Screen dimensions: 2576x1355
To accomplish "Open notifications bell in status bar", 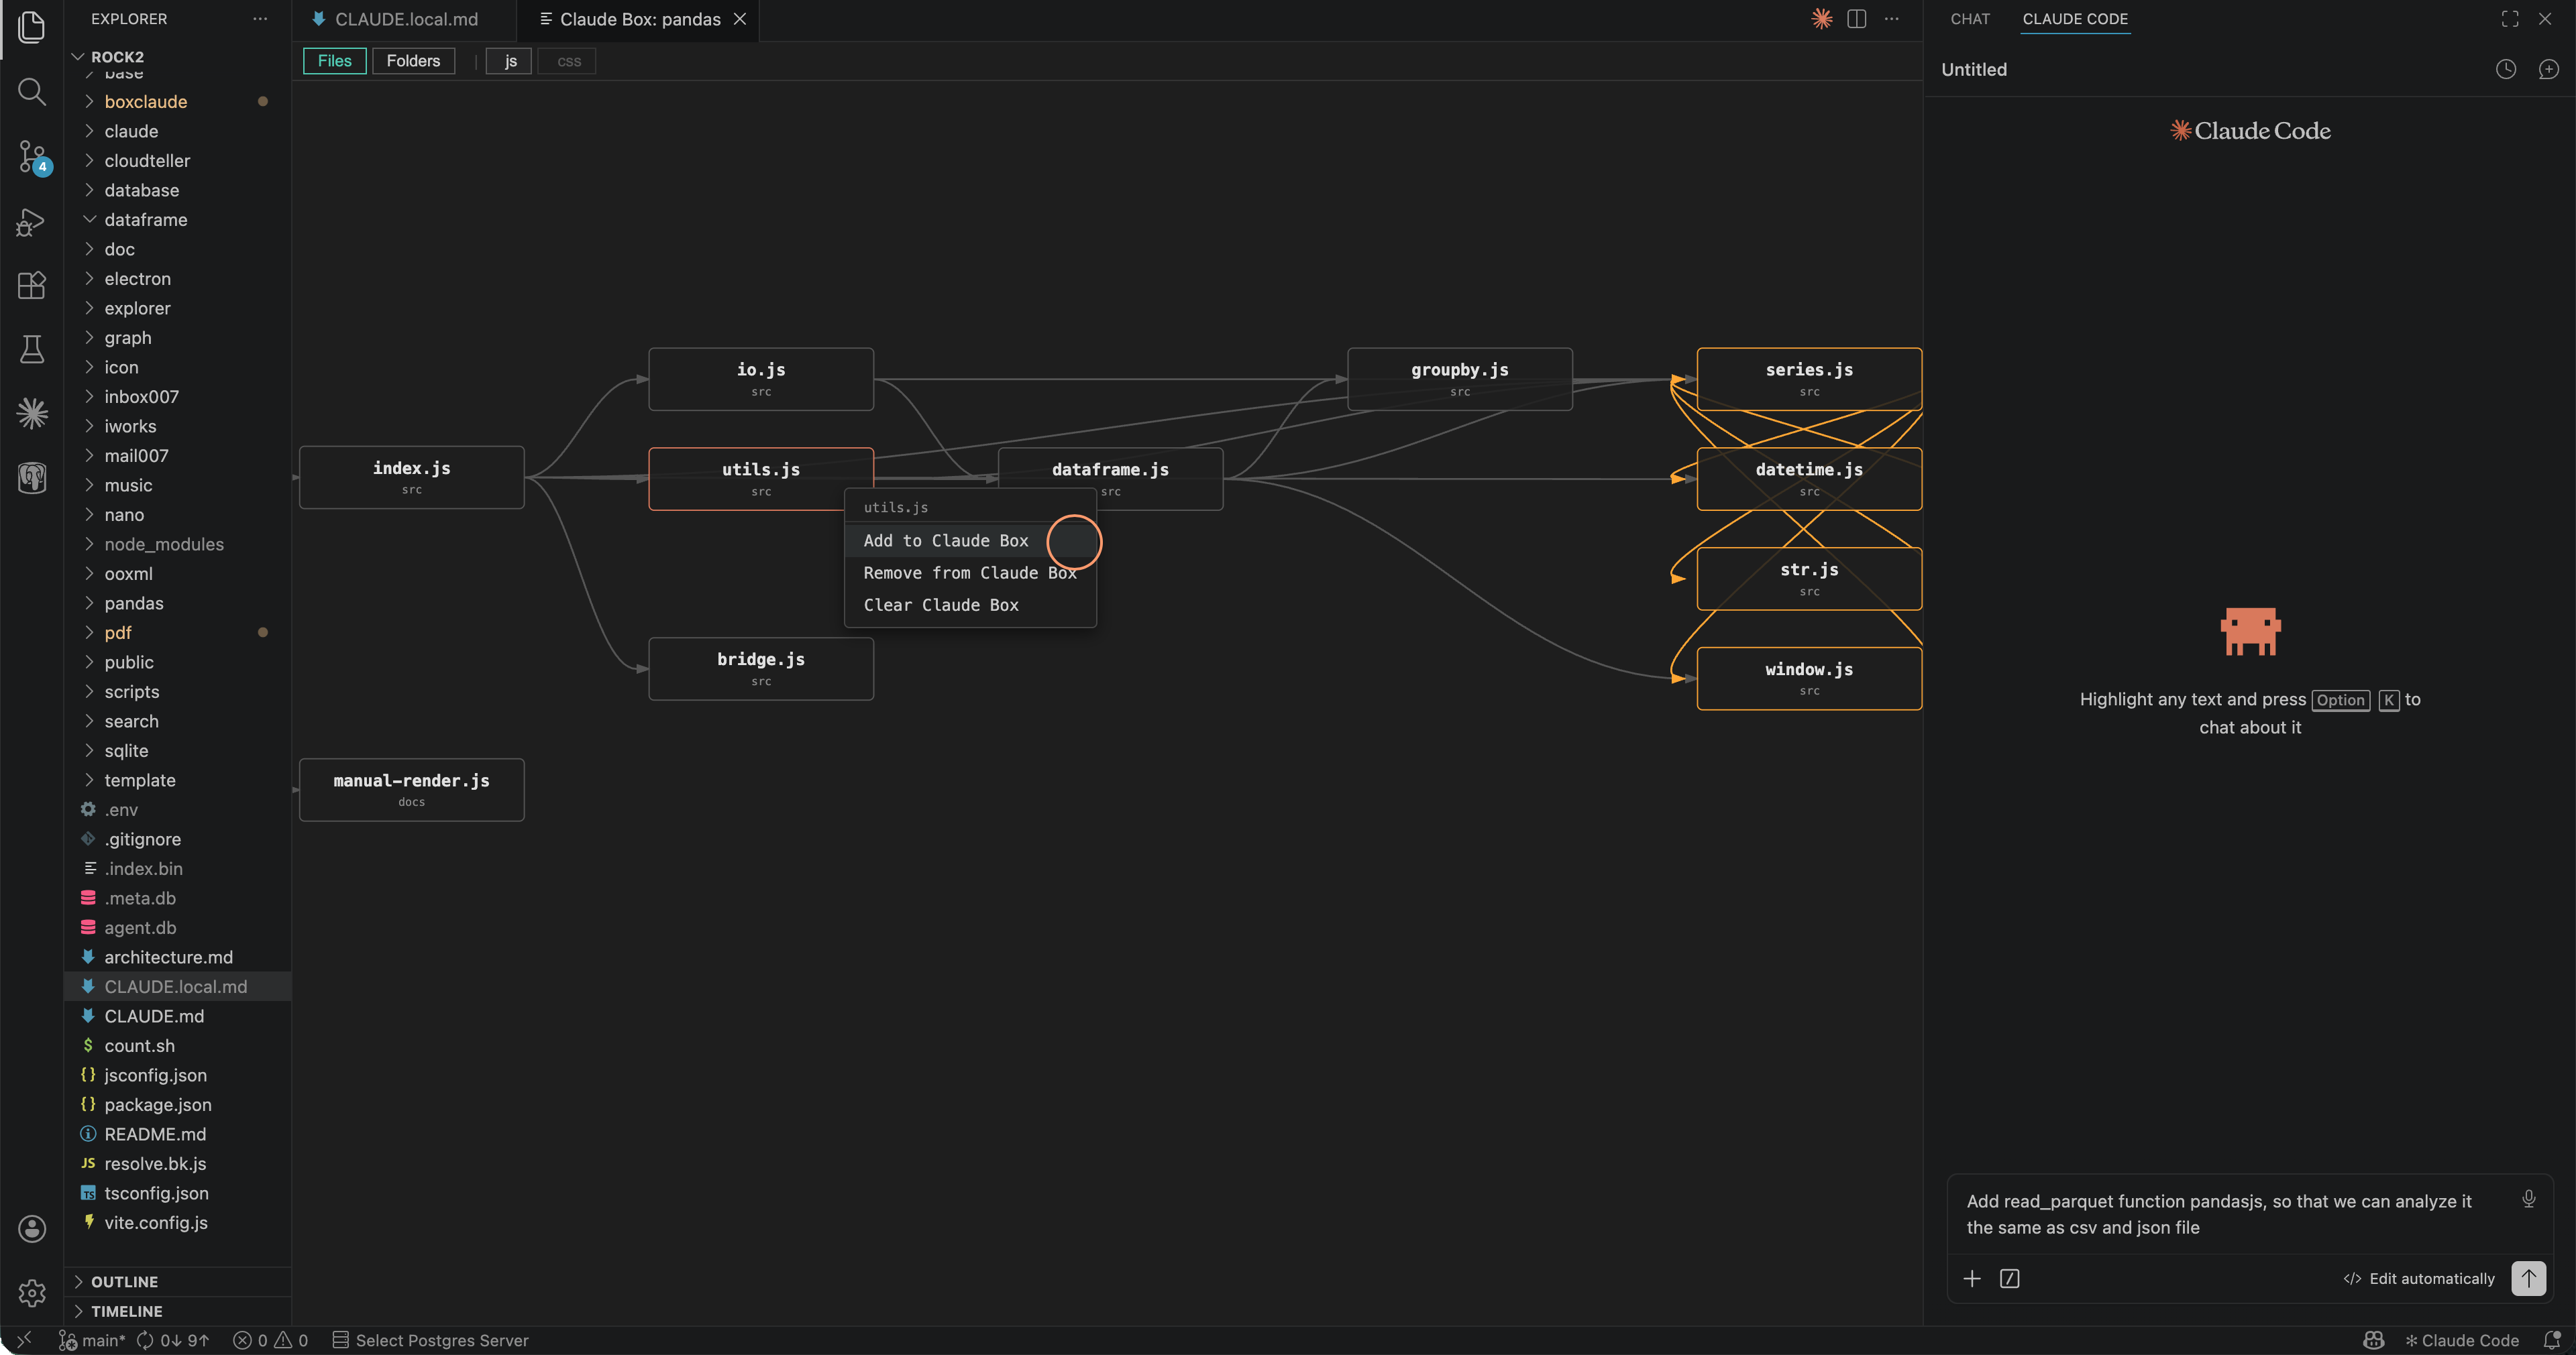I will tap(2552, 1340).
